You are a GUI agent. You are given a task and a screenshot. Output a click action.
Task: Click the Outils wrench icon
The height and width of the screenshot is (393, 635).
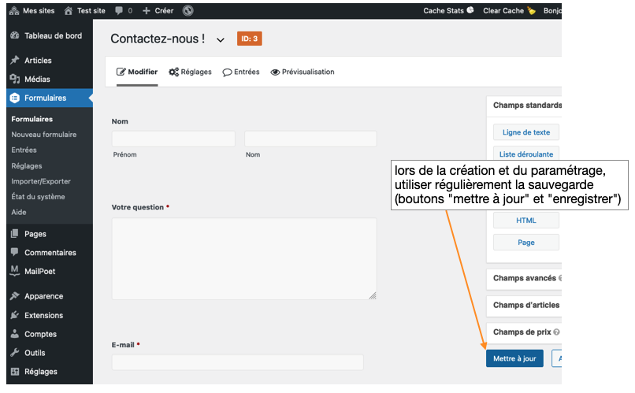pos(15,354)
